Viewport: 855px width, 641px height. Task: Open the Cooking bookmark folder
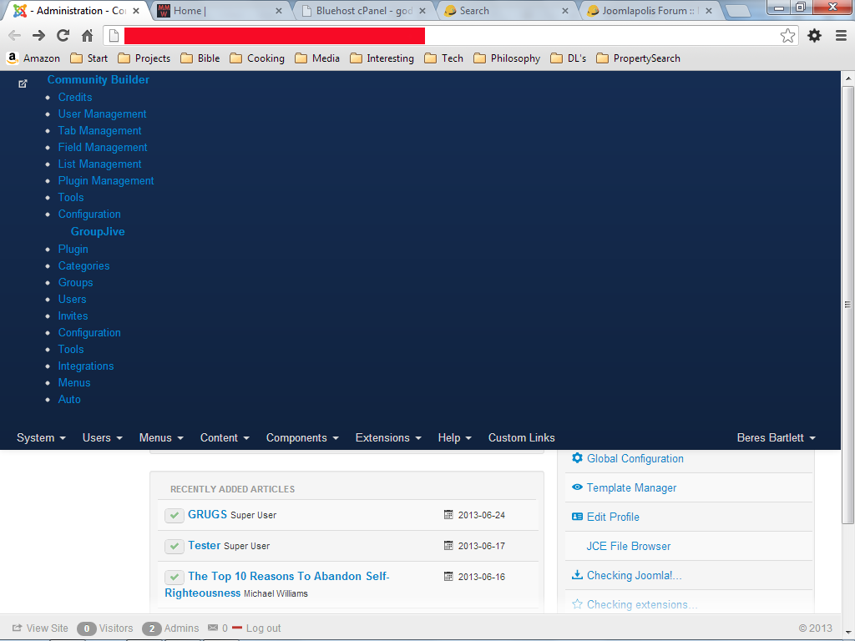(257, 58)
